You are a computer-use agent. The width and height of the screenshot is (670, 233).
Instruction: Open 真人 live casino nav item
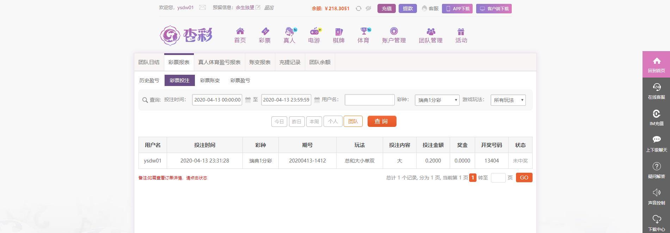tap(289, 36)
